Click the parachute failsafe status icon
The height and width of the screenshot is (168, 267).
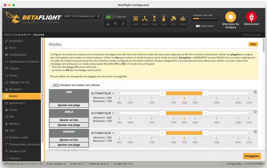coord(115,24)
